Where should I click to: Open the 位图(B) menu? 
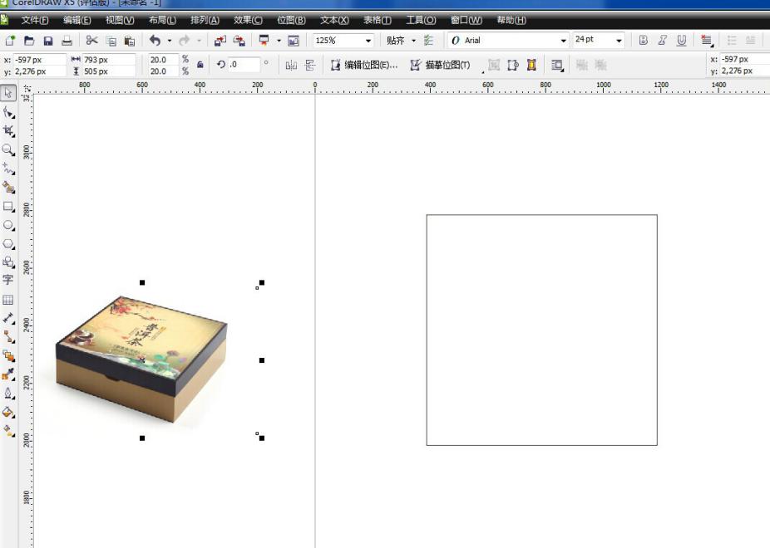pyautogui.click(x=291, y=20)
